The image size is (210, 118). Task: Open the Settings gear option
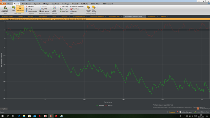pyautogui.click(x=29, y=9)
